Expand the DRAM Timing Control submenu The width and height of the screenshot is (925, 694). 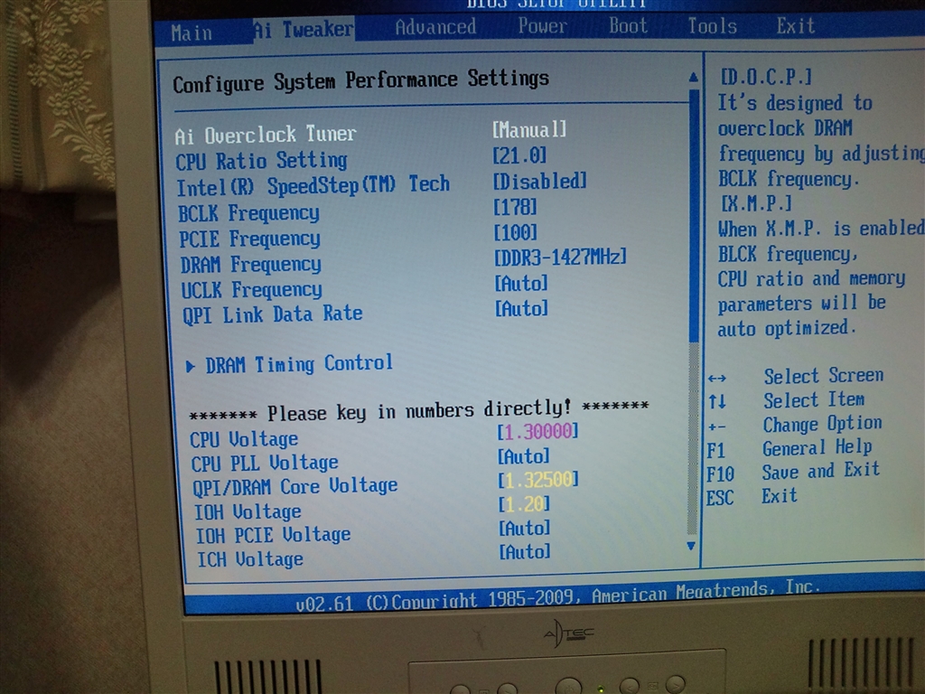pyautogui.click(x=298, y=364)
